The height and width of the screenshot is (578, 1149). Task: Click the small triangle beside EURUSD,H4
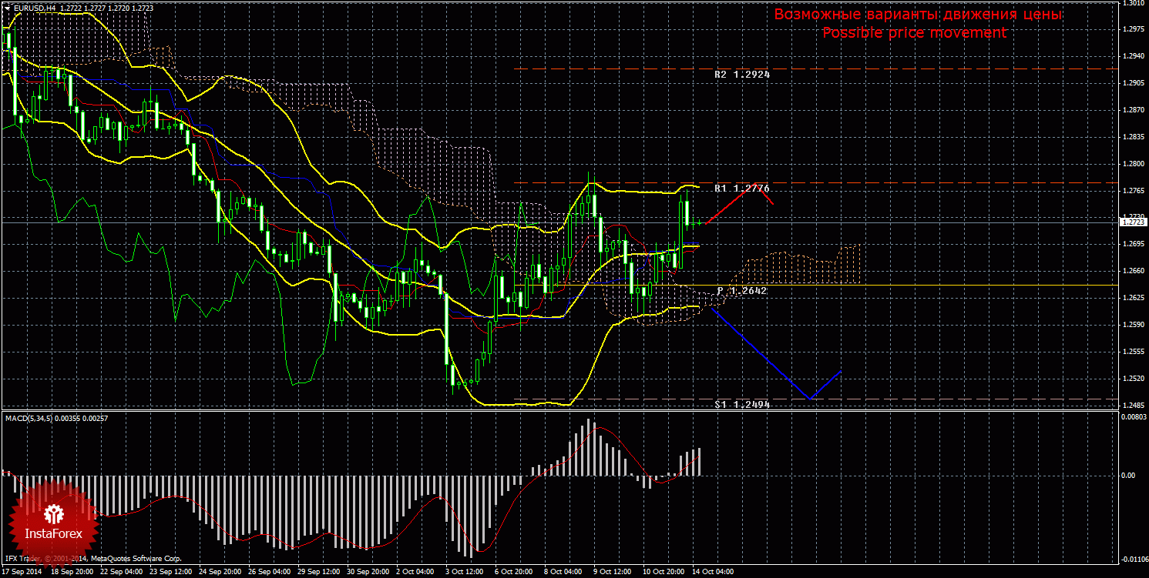point(7,8)
